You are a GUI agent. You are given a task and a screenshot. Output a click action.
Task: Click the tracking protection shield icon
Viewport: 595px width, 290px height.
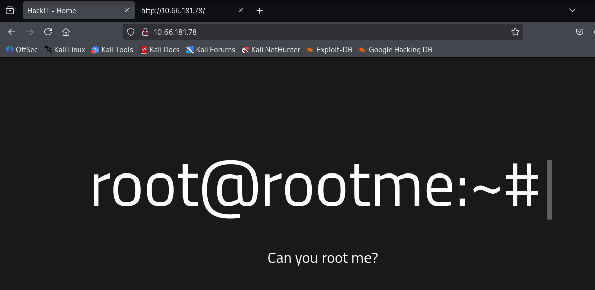[131, 32]
